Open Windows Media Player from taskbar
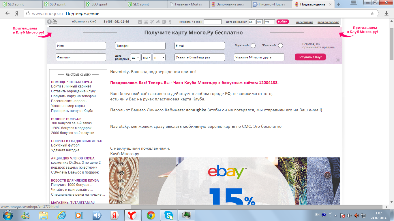 point(79,215)
